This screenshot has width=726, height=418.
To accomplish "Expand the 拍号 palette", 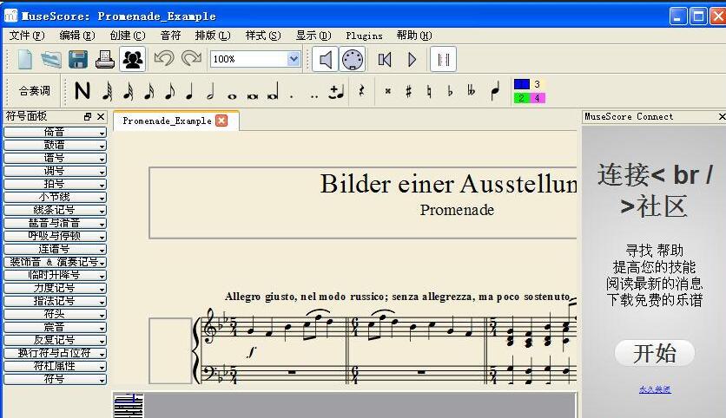I will (x=55, y=184).
